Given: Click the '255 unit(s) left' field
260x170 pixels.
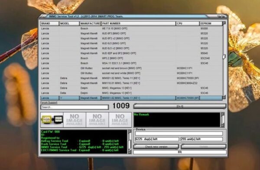Looking at the screenshot, I should [201, 139].
